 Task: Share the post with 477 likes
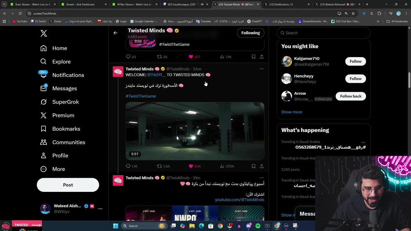[262, 57]
